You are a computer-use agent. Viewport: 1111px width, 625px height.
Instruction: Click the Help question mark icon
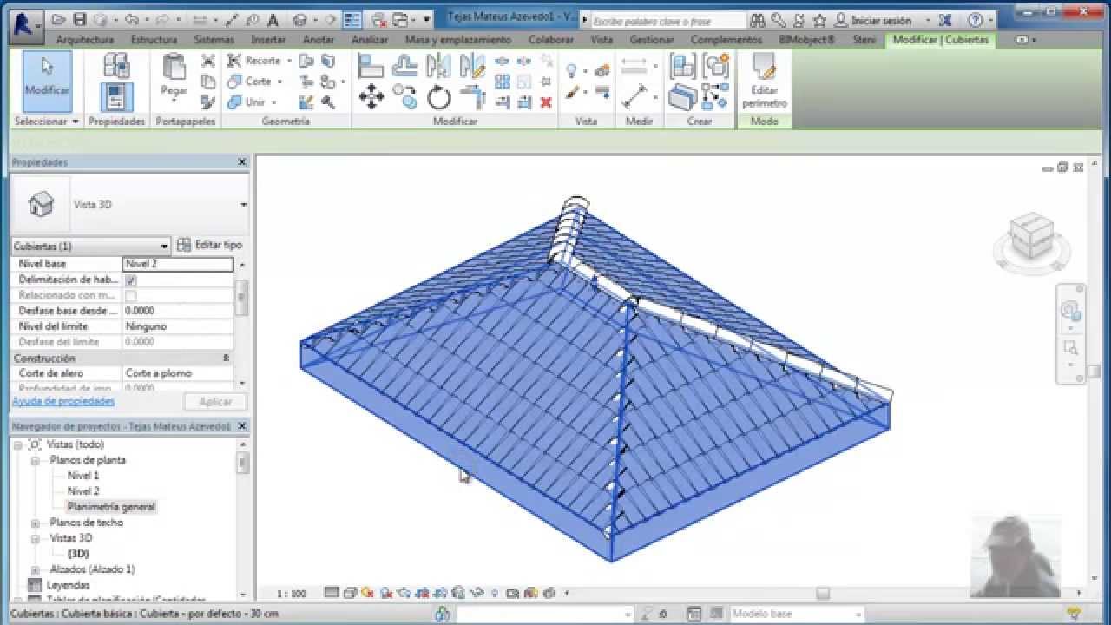pyautogui.click(x=976, y=19)
